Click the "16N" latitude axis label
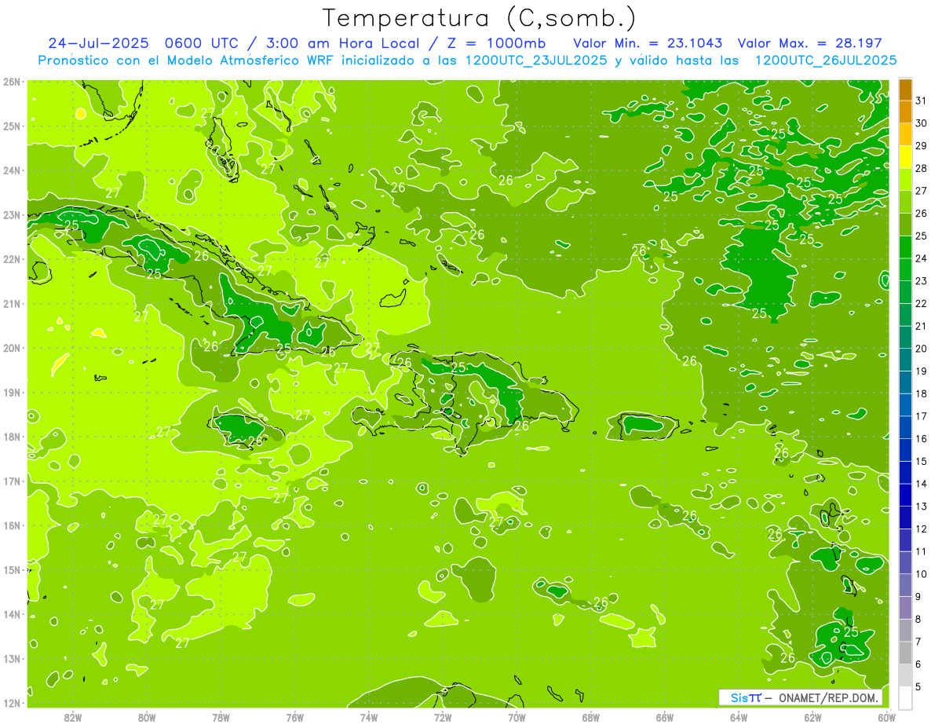942x728 pixels. (12, 525)
